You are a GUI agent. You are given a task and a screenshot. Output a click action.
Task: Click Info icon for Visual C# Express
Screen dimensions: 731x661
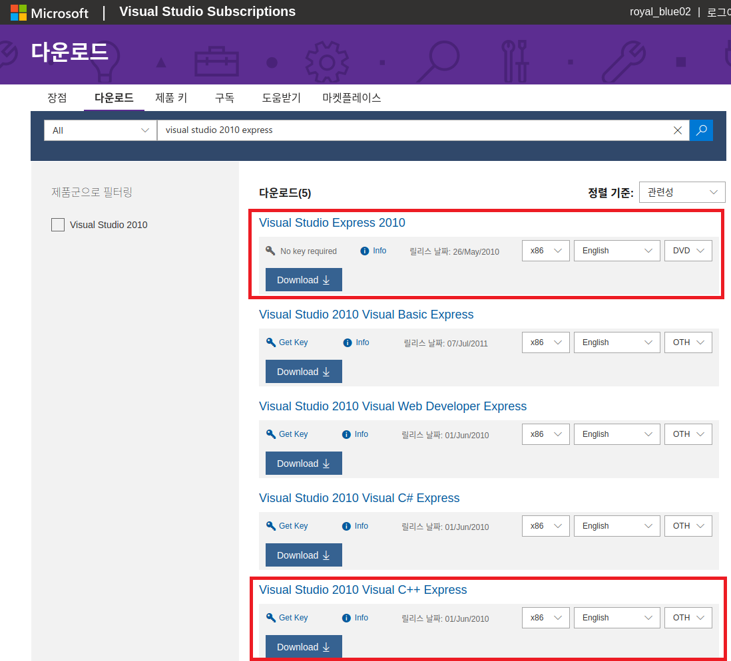tap(346, 527)
